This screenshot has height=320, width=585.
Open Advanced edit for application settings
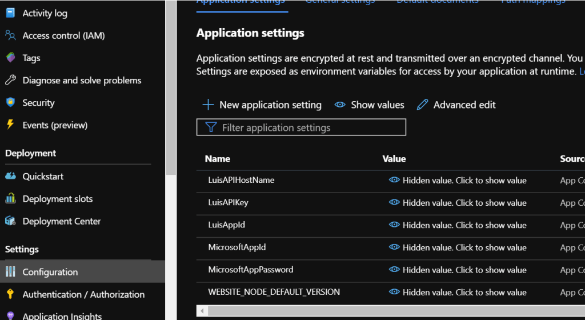pos(456,105)
